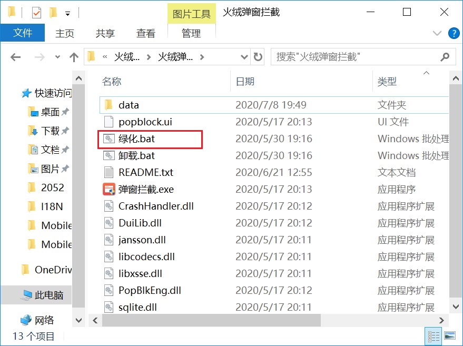Click the refresh button beside address bar

(258, 57)
